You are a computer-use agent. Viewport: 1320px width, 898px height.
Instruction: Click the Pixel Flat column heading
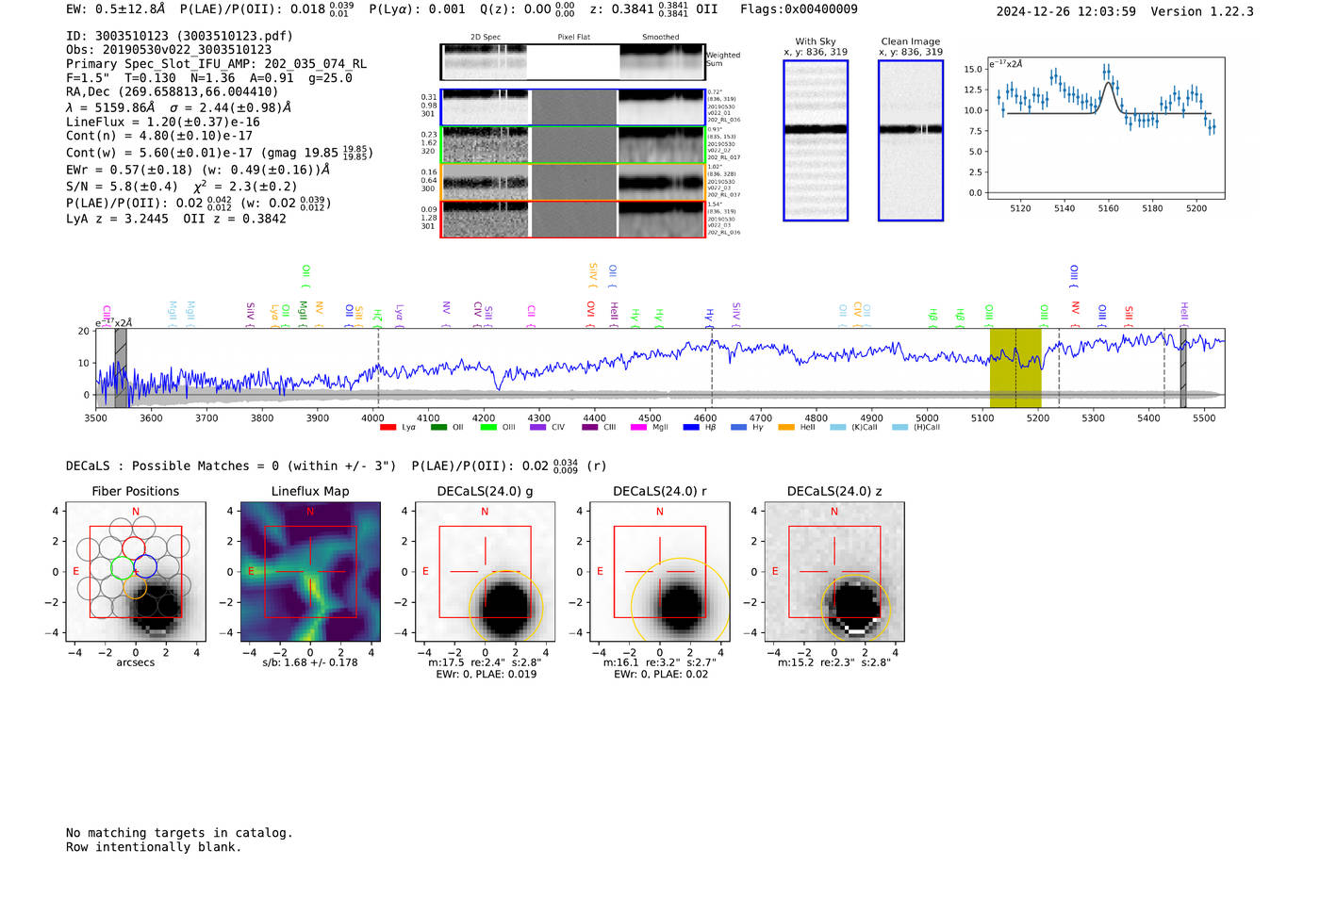573,37
